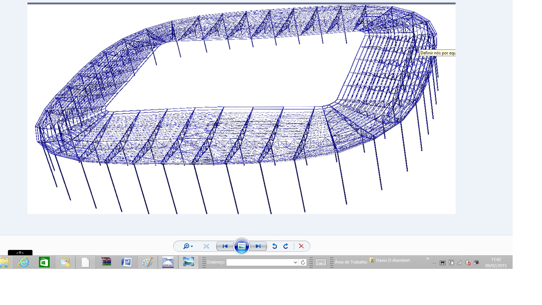Show hidden tray icons
The image size is (542, 305).
tap(434, 263)
